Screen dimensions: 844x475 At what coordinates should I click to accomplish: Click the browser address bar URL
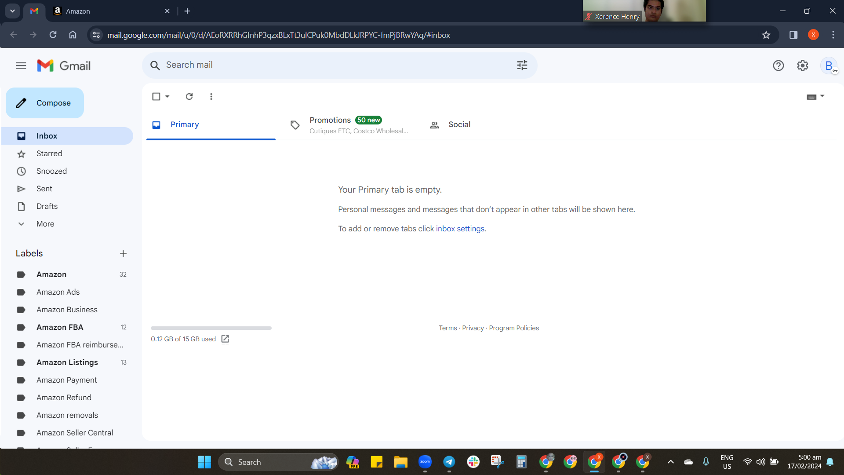279,35
